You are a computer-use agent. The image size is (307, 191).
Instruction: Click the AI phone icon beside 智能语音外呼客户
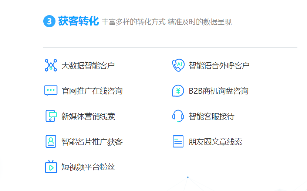(178, 65)
